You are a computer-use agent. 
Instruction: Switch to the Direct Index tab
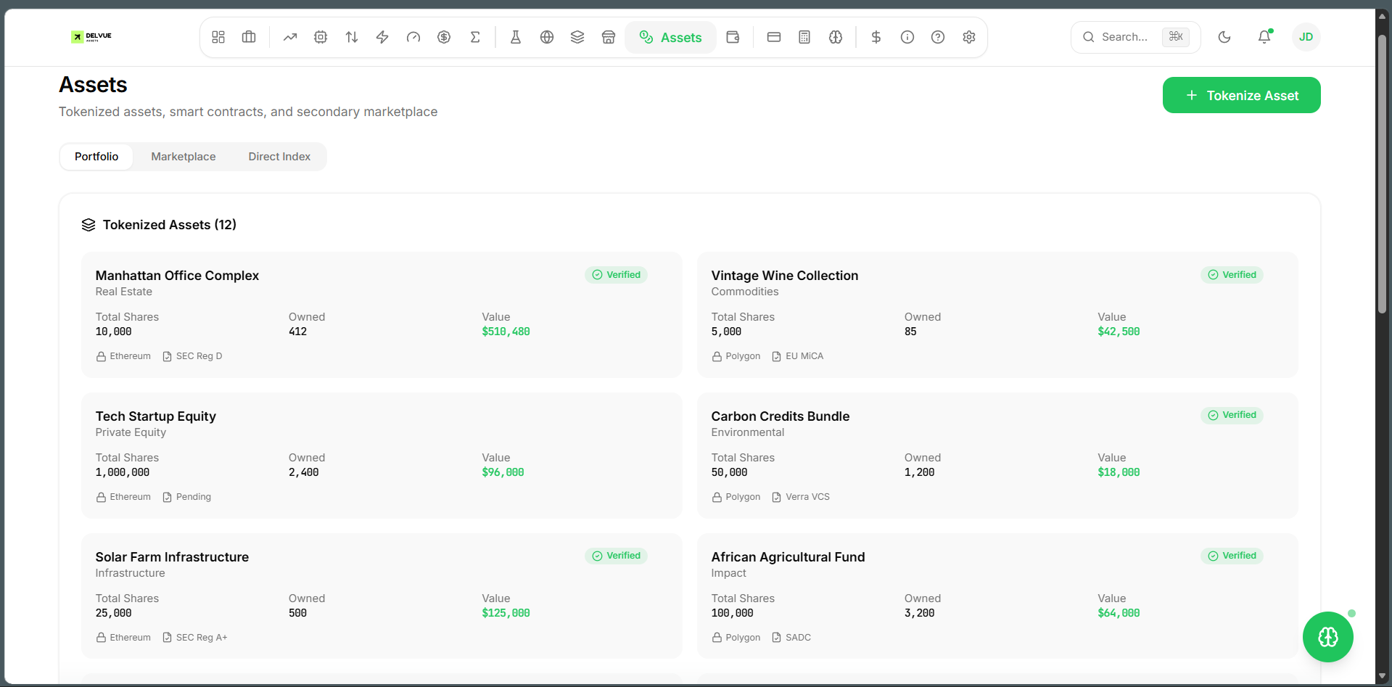(x=279, y=157)
